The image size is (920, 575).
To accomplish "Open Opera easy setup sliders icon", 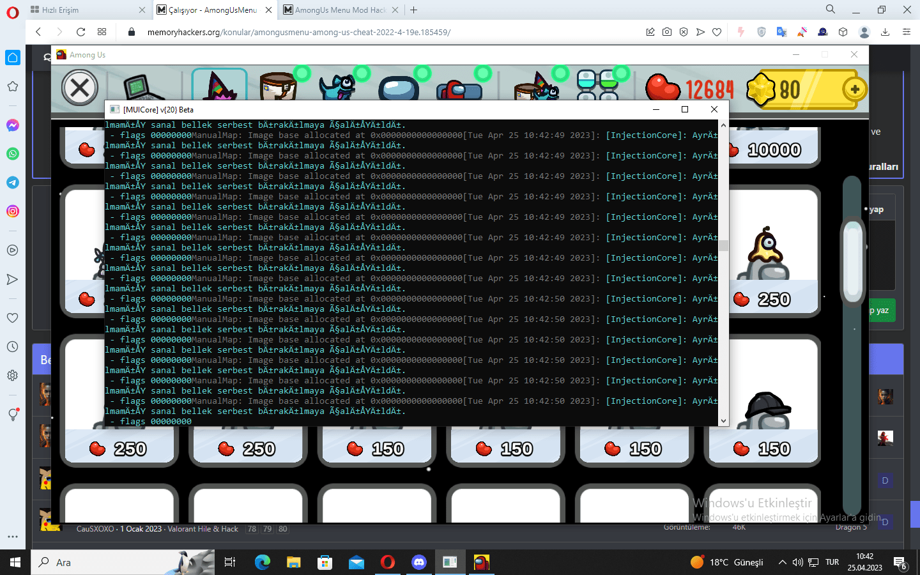I will click(x=907, y=32).
